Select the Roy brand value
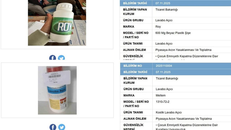Screen dimensions: 231x130 point(158,27)
